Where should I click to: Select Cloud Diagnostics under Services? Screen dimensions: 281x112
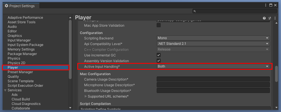26,104
